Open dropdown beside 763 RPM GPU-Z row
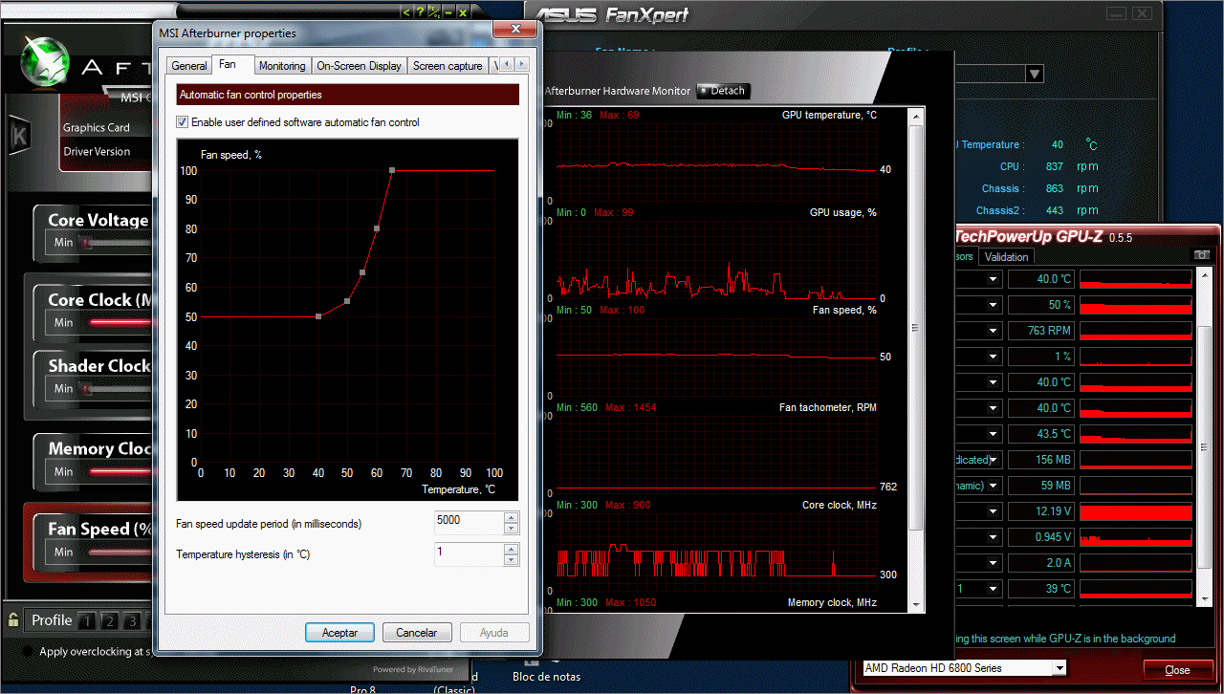1224x694 pixels. [994, 331]
